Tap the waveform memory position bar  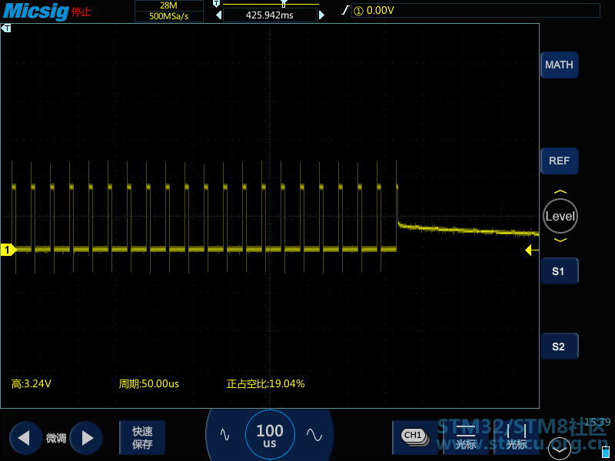271,5
